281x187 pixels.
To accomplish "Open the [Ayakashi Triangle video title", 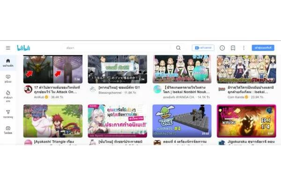I will 54,142.
